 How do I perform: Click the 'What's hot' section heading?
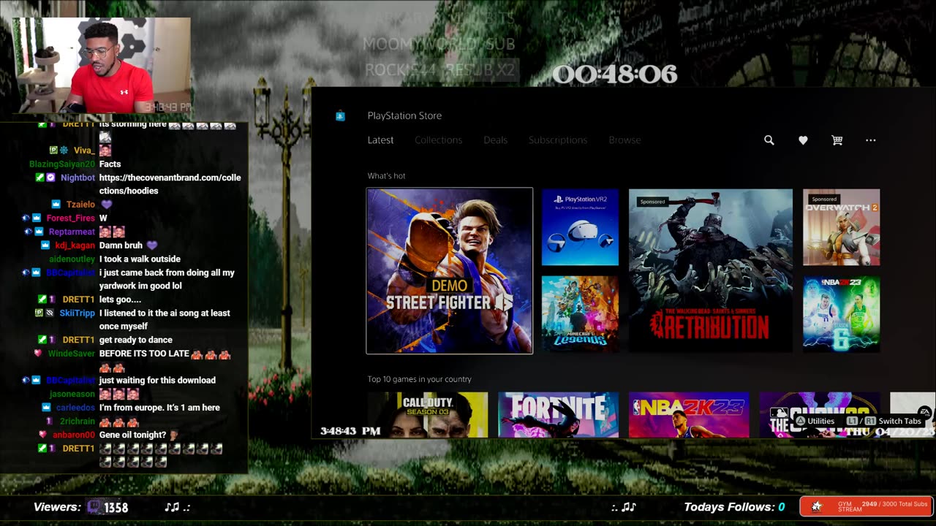pyautogui.click(x=386, y=176)
